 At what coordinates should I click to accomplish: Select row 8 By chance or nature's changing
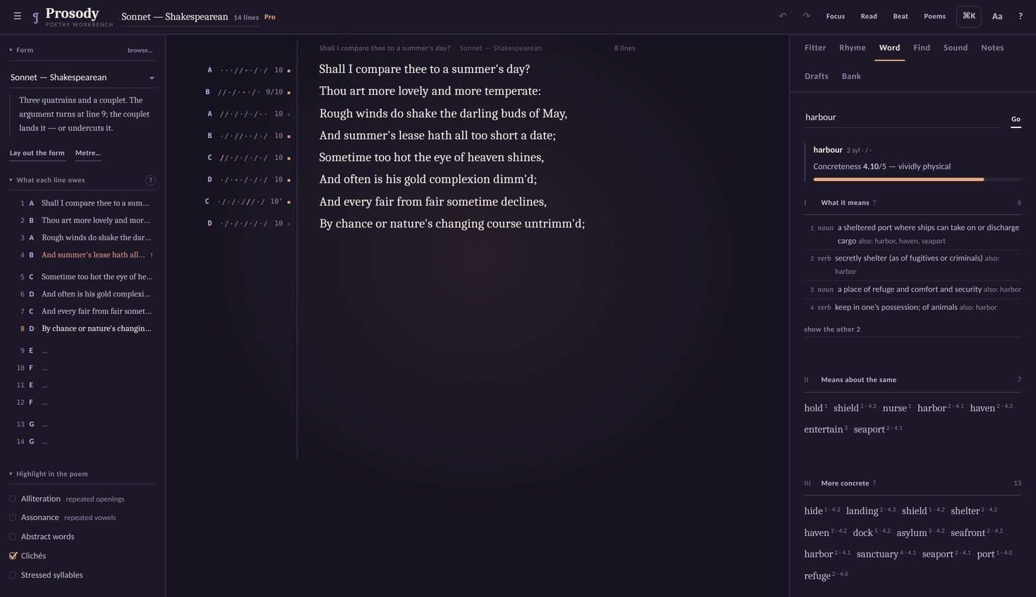(84, 328)
